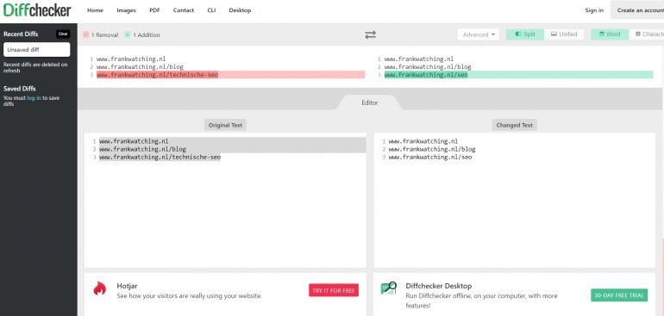664x316 pixels.
Task: Open the Home menu item
Action: pyautogui.click(x=95, y=10)
